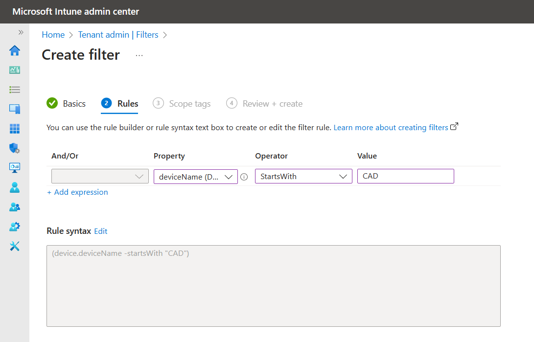Open the And/Or dropdown

[x=100, y=176]
